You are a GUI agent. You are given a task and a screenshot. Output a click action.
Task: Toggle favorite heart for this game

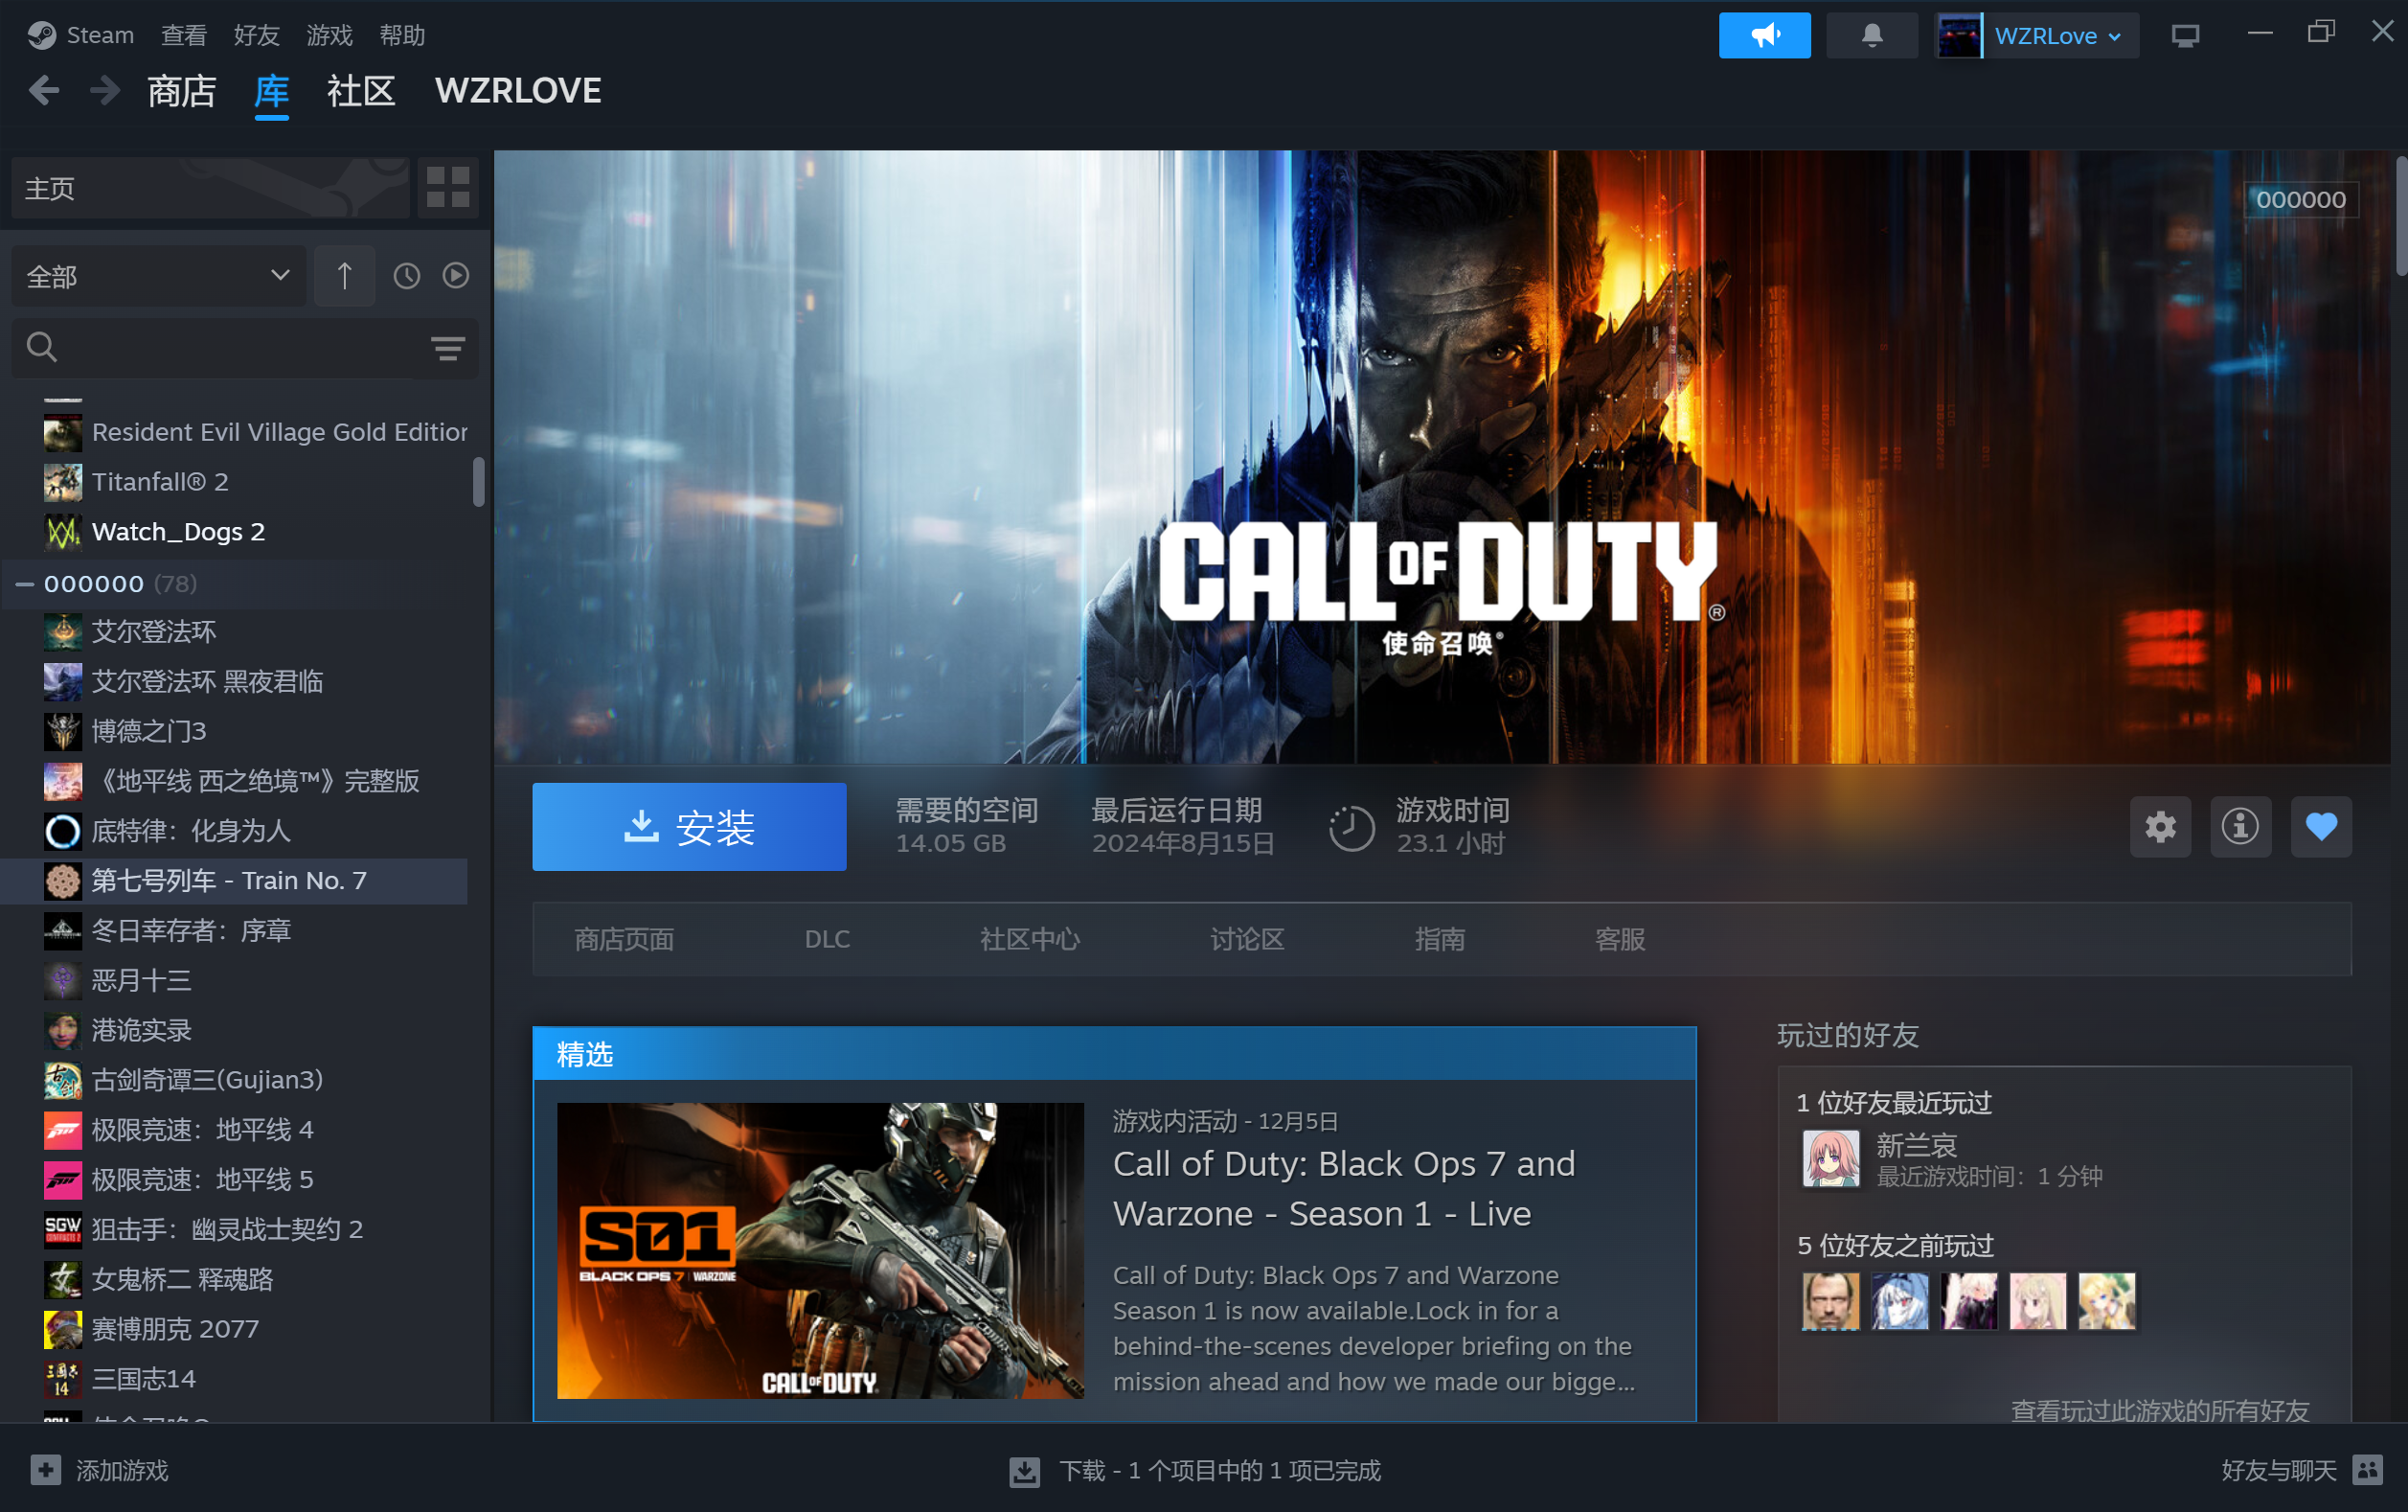pyautogui.click(x=2320, y=827)
